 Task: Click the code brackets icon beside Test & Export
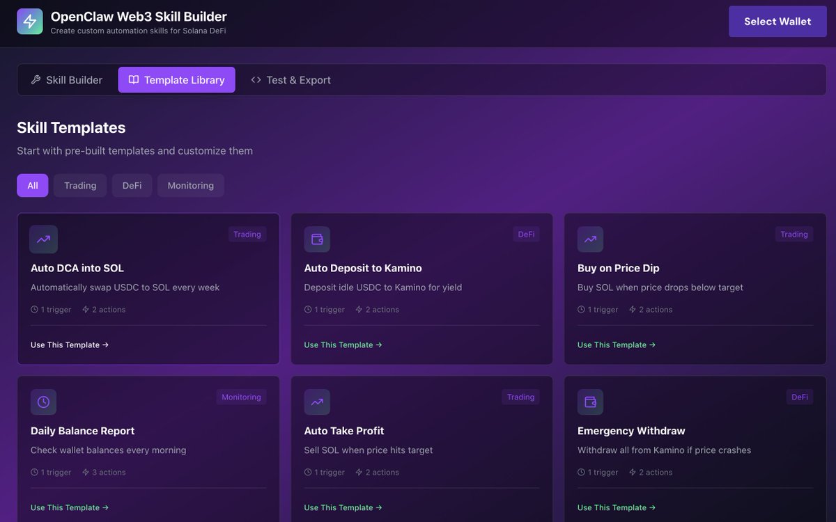coord(256,80)
